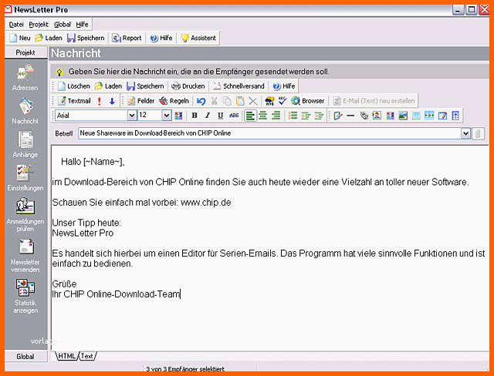Click the Felder button
The height and width of the screenshot is (376, 494).
point(140,101)
